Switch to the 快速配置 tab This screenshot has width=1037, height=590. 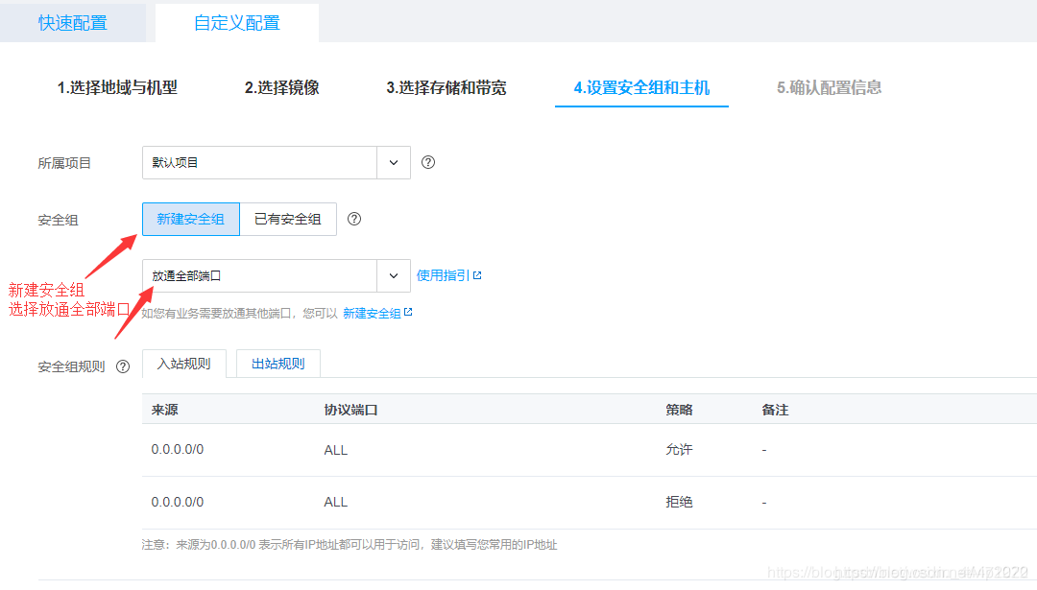pyautogui.click(x=72, y=20)
